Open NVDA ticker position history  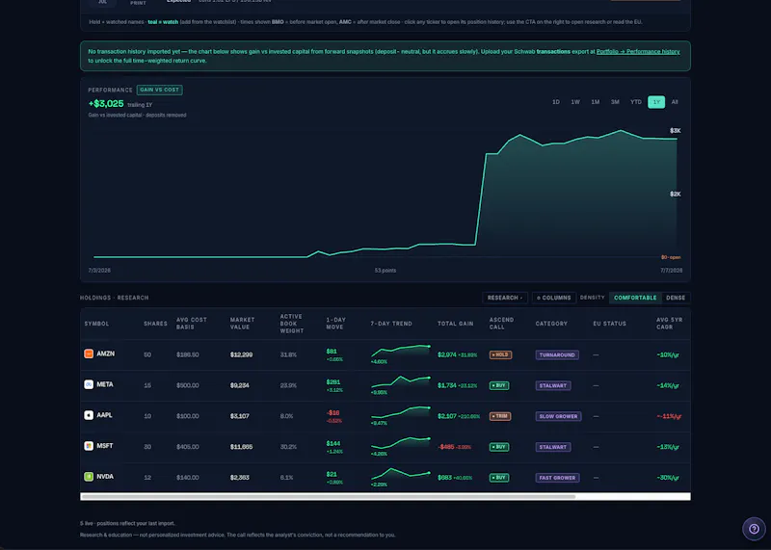(x=105, y=477)
